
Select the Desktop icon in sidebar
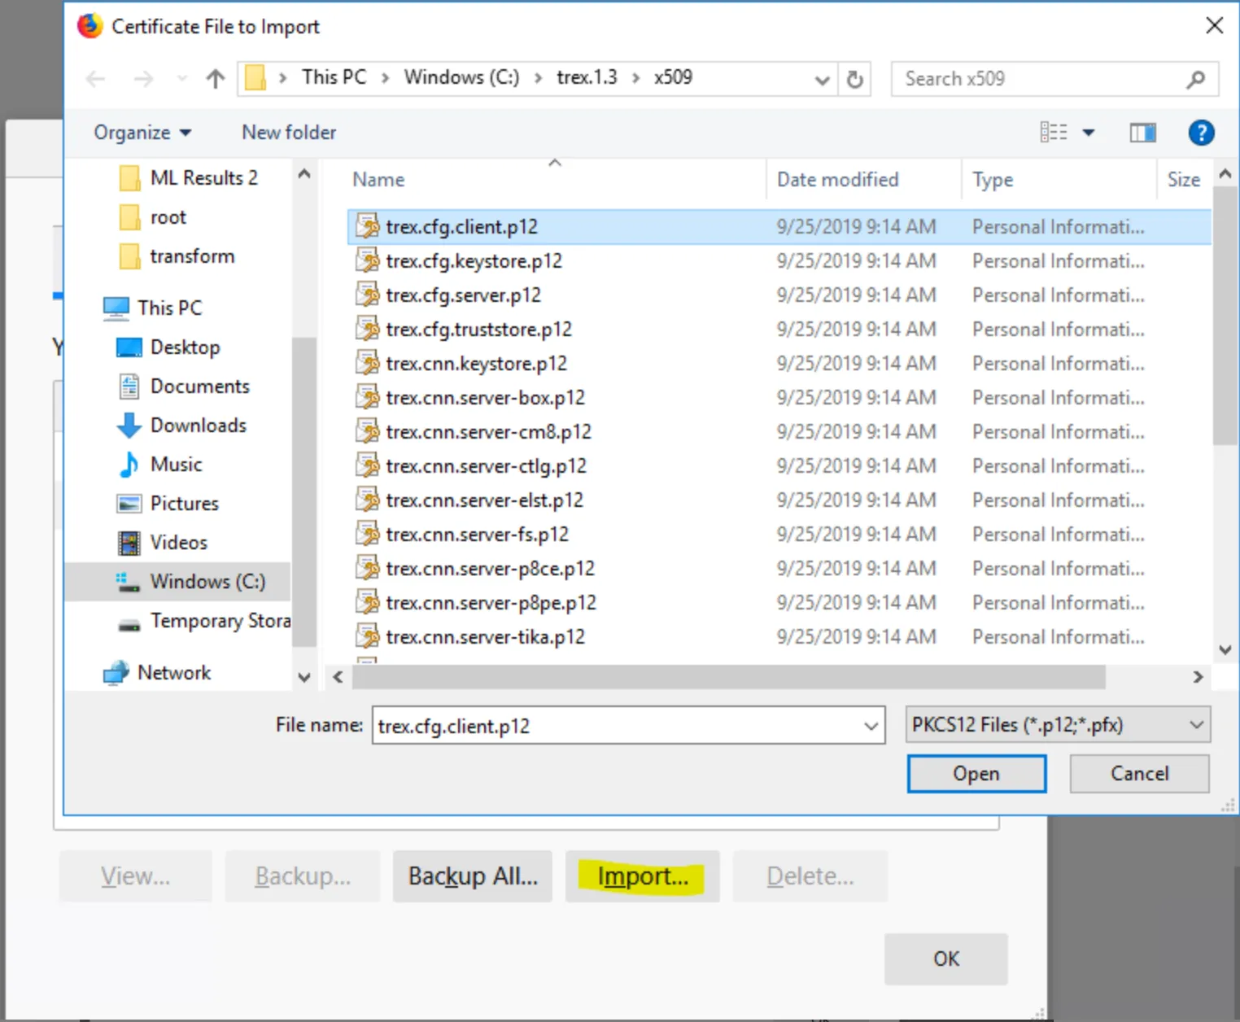[129, 347]
